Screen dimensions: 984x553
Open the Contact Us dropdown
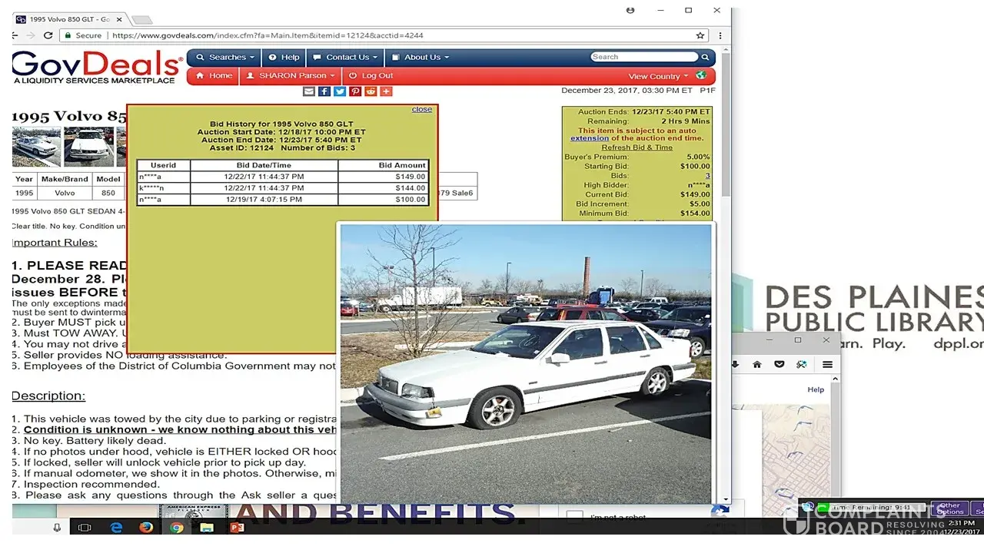pyautogui.click(x=345, y=57)
